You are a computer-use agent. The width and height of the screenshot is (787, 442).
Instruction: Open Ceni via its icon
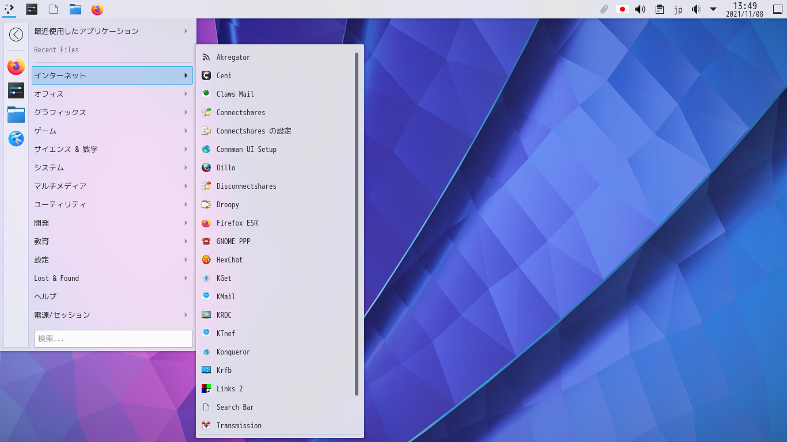206,75
